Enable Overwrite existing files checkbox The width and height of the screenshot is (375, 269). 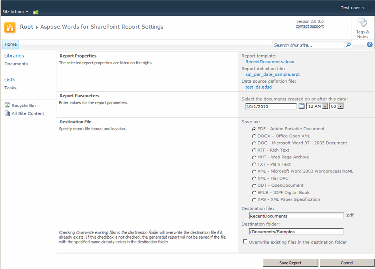[245, 242]
